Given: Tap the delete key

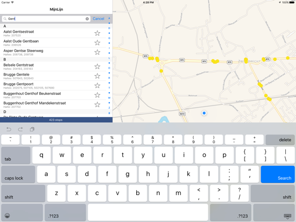Looking at the screenshot, I should pos(280,140).
